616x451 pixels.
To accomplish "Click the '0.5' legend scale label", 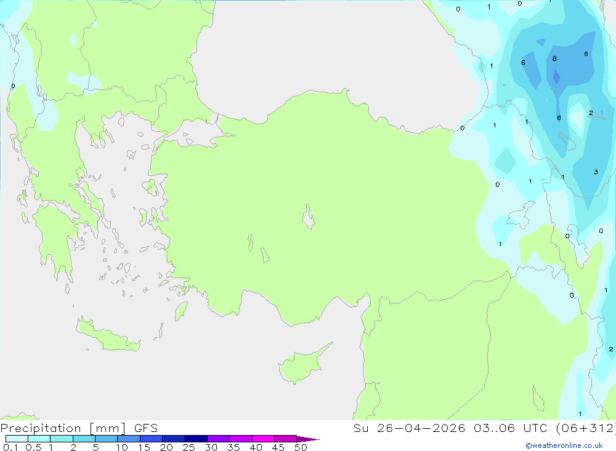I will click(x=33, y=447).
